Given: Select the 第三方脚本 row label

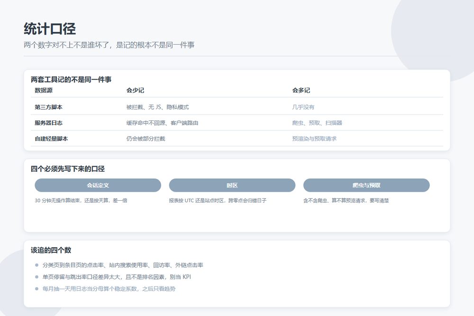Looking at the screenshot, I should 49,107.
